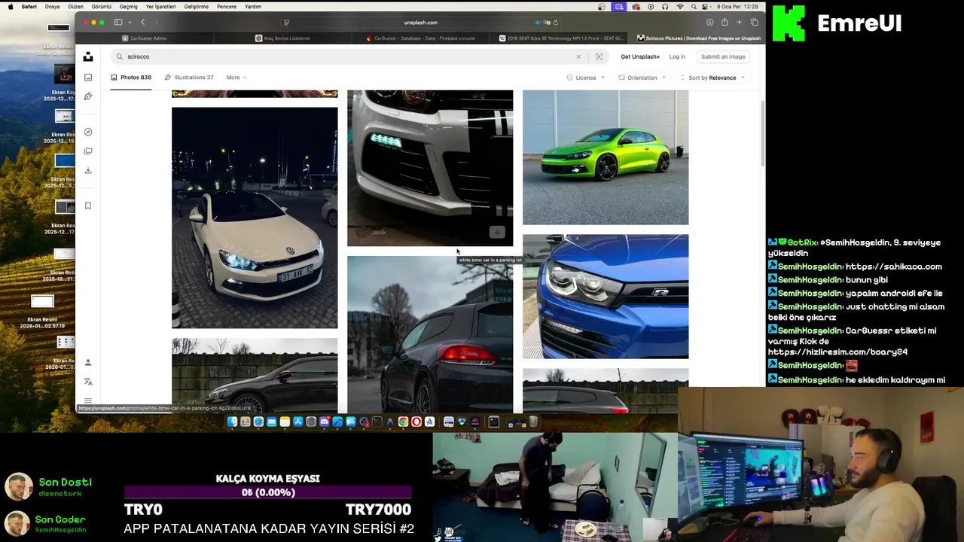The height and width of the screenshot is (542, 964).
Task: Click the Safari share button
Action: point(725,23)
